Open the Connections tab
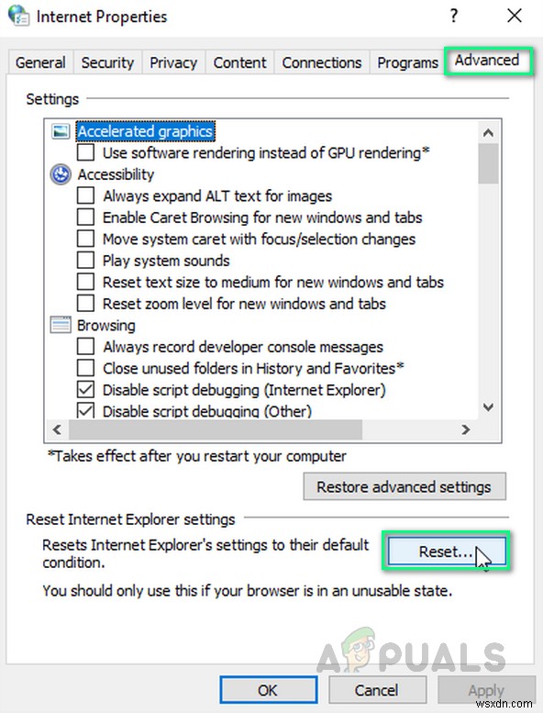The image size is (543, 713). coord(322,62)
